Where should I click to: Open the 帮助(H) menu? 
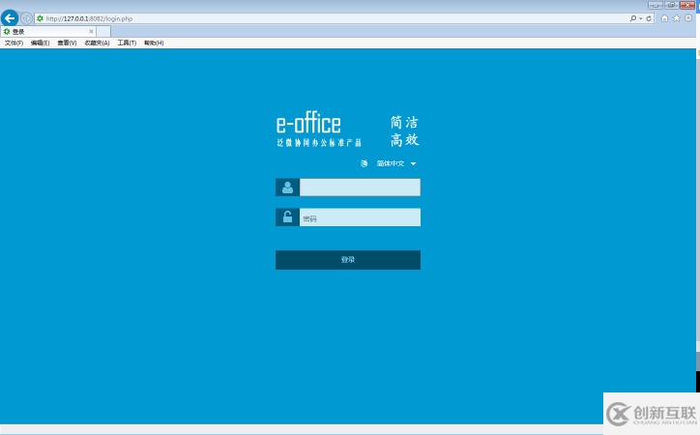tap(154, 43)
